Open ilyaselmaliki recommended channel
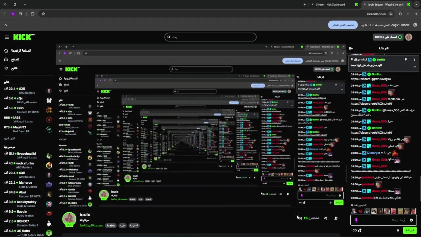Image resolution: width=421 pixels, height=237 pixels. tap(28, 155)
